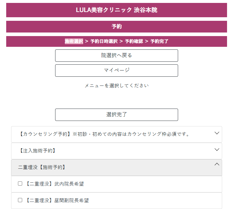This screenshot has width=229, height=209.
Task: Click the 【二重埋没】武内院長希望 label text
Action: (54, 184)
